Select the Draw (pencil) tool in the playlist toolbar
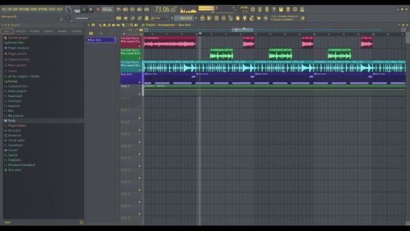The height and width of the screenshot is (231, 410). point(101,25)
